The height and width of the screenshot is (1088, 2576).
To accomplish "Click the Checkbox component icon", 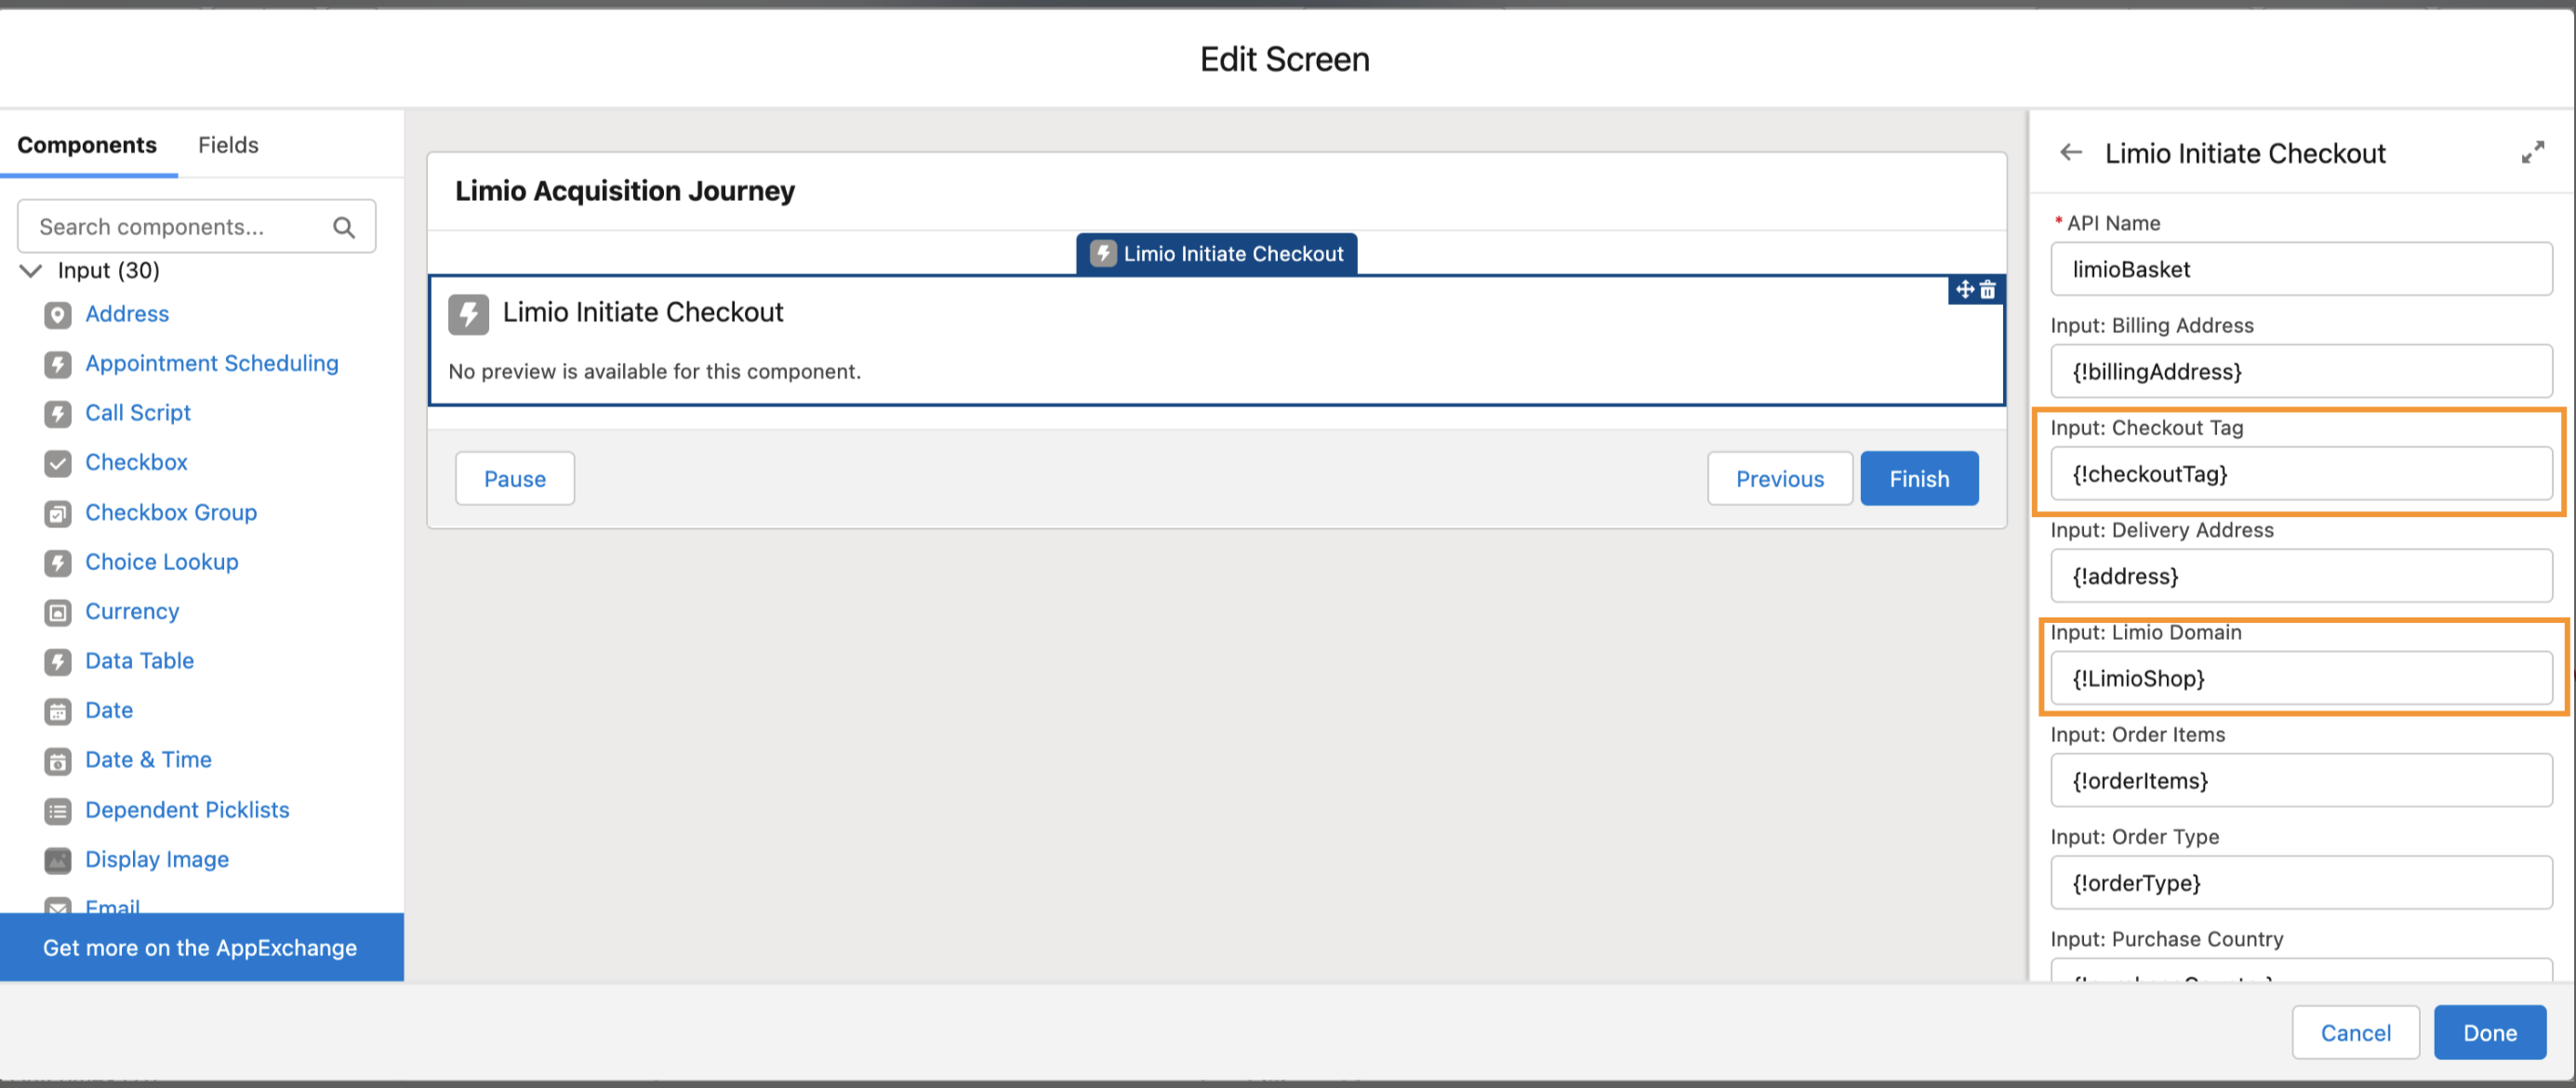I will [x=58, y=463].
